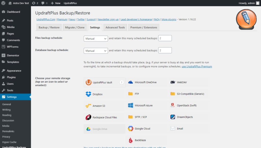Open Templates menu

(15, 62)
